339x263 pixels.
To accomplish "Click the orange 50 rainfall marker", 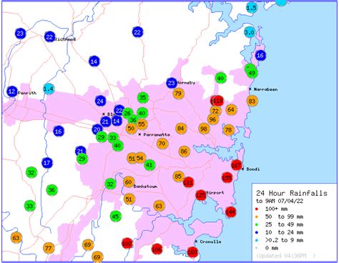I will point(131,129).
